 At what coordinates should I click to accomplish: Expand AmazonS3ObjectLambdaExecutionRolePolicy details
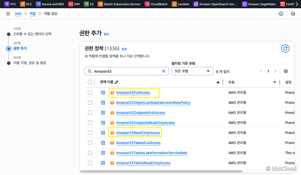pos(103,103)
